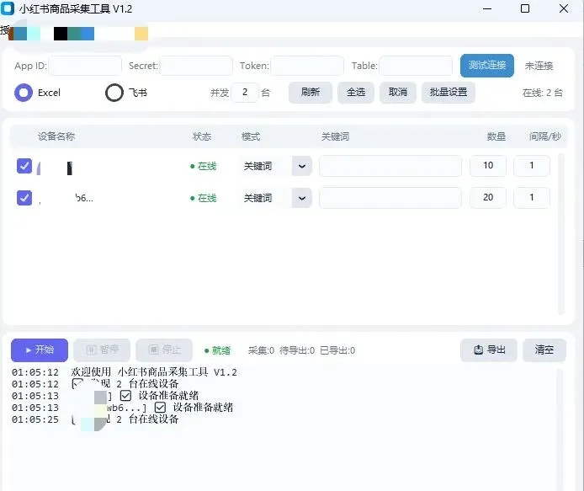Toggle checkbox for first online device
Screen dimensions: 584x491
tap(24, 166)
